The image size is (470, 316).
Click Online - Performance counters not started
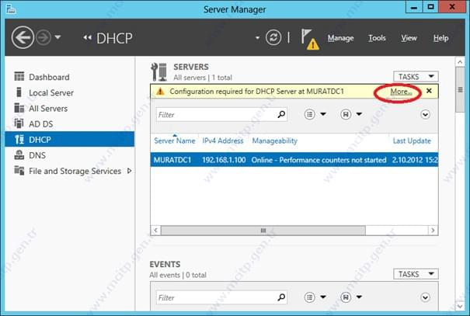click(319, 160)
